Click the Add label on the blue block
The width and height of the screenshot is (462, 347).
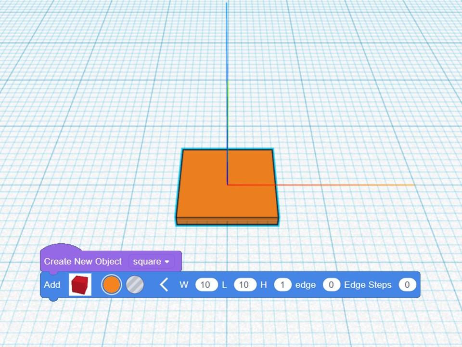[52, 284]
